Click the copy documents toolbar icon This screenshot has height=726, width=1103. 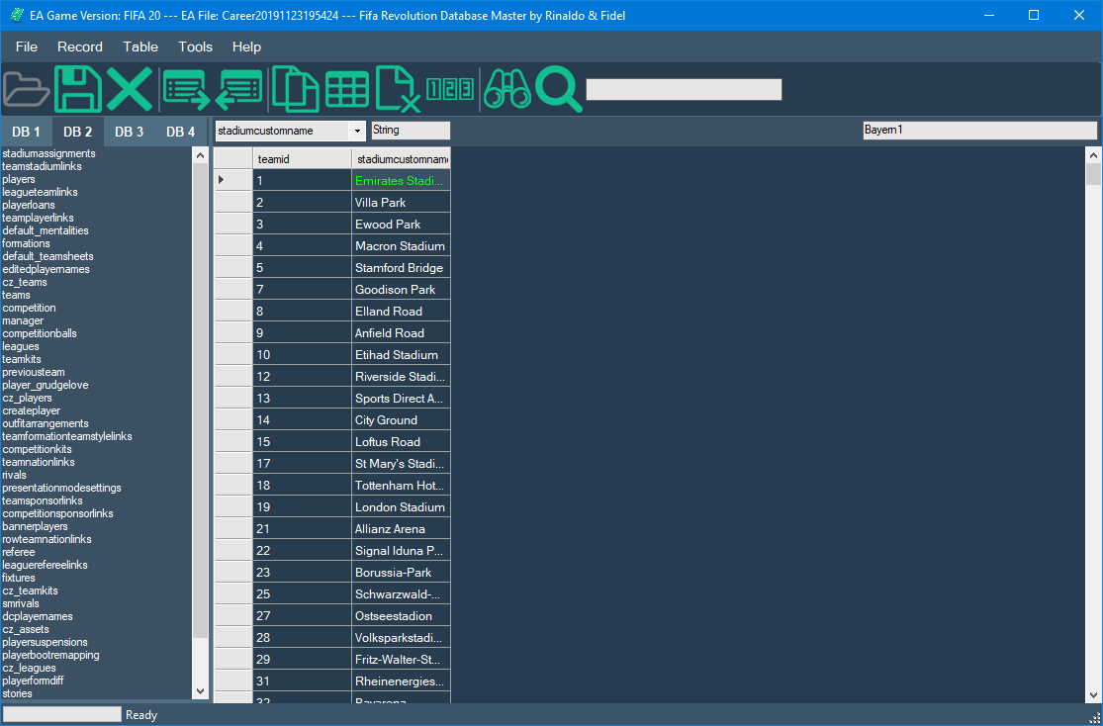[x=296, y=90]
